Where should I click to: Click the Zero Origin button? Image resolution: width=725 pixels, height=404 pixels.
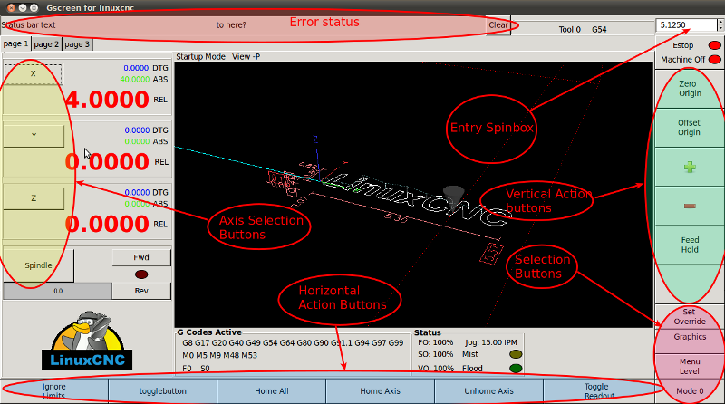point(690,89)
